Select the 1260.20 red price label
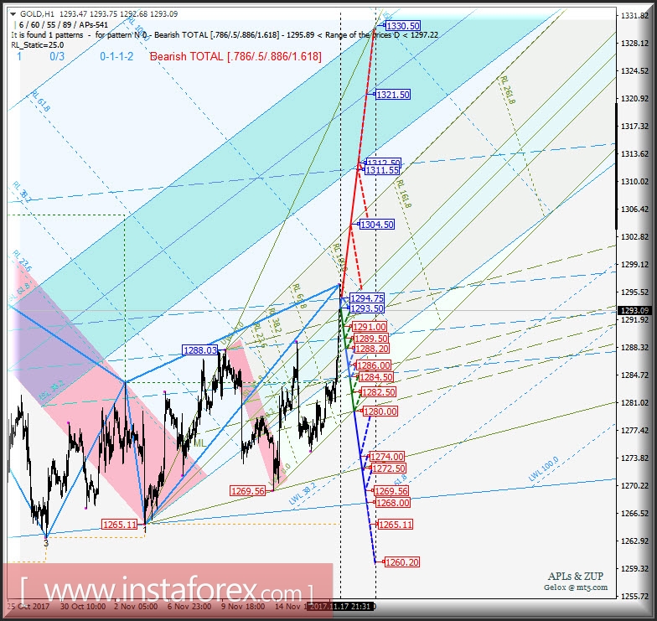Image resolution: width=657 pixels, height=621 pixels. pos(401,562)
